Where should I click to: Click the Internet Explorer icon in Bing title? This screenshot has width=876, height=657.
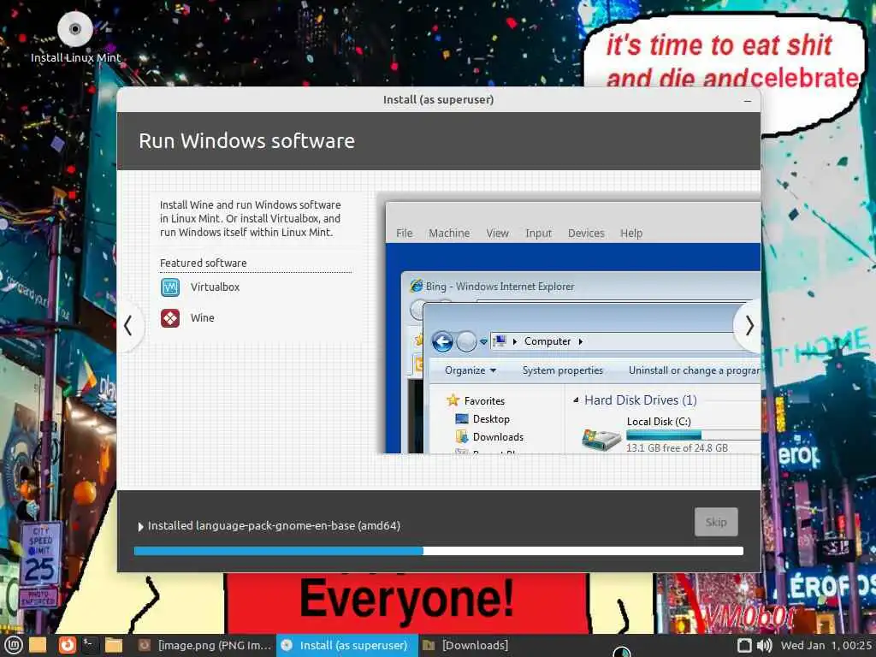pos(417,286)
